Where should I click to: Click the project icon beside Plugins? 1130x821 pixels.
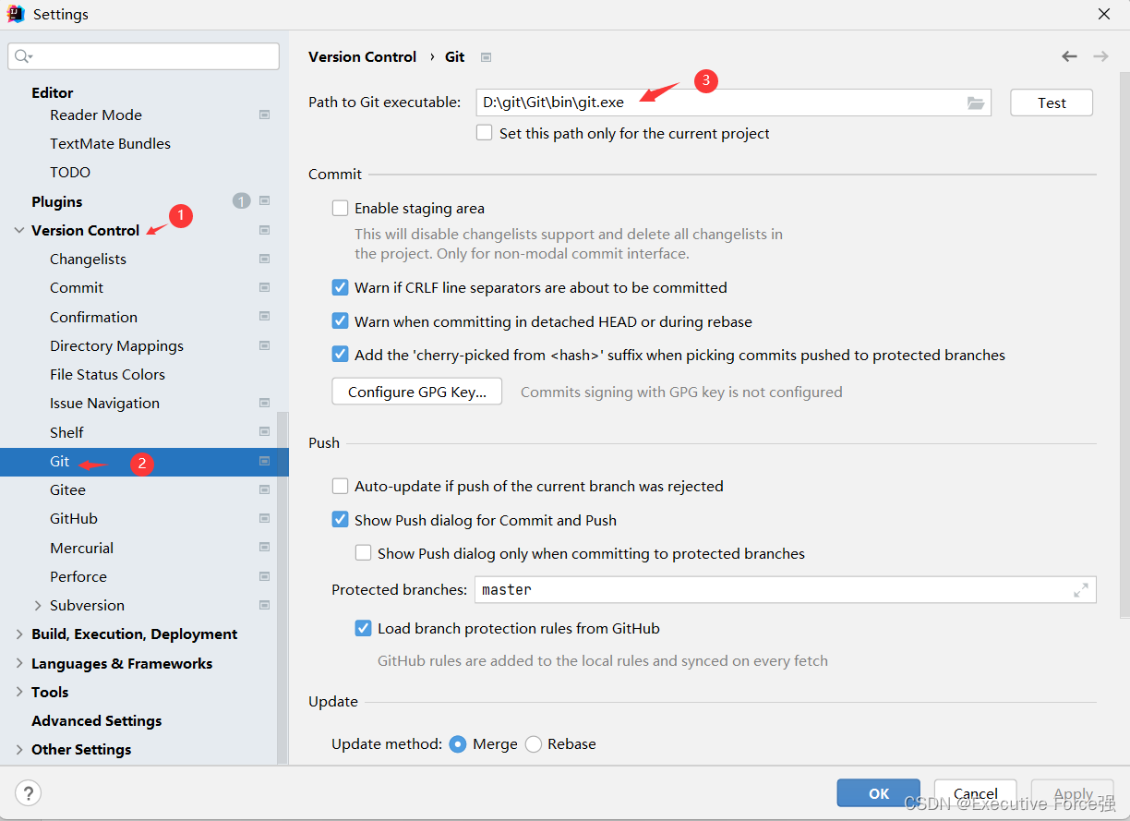pos(265,201)
